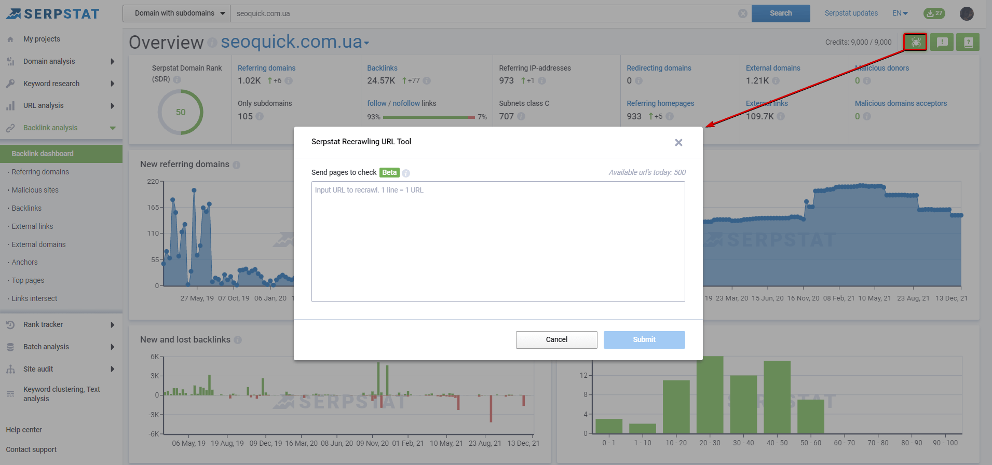
Task: Open the user profile avatar
Action: (967, 13)
